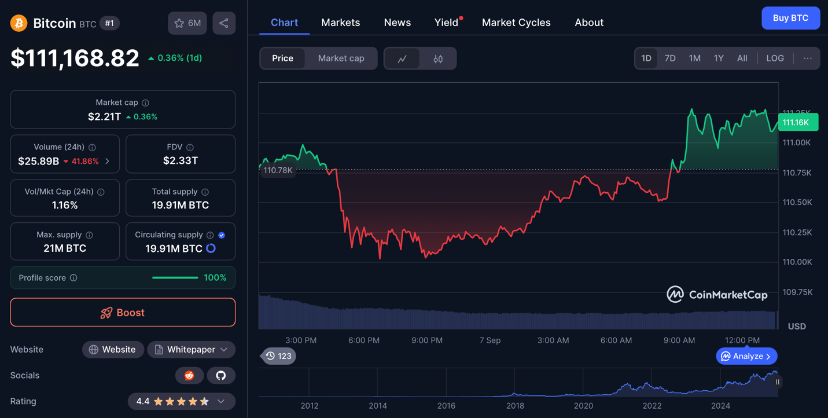This screenshot has width=828, height=418.
Task: Click the 123 events history button
Action: coord(278,356)
